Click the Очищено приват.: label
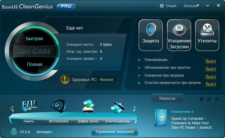Screen dimensions: 225x138 coord(82,59)
